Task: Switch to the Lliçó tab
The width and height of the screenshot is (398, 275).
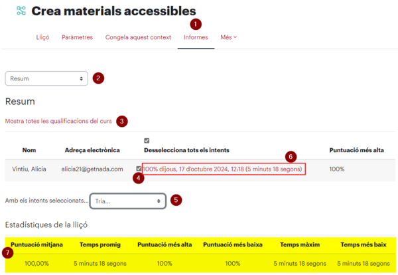Action: click(x=42, y=37)
